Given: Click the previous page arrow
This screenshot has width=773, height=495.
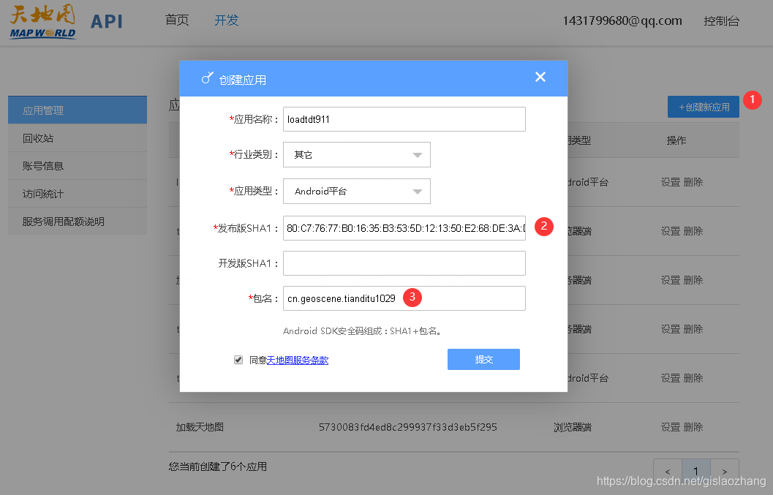Looking at the screenshot, I should [x=668, y=472].
